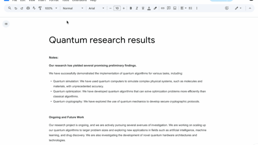Screen dimensions: 258x145
Task: Click the font size field showing 10
Action: coord(117,8)
